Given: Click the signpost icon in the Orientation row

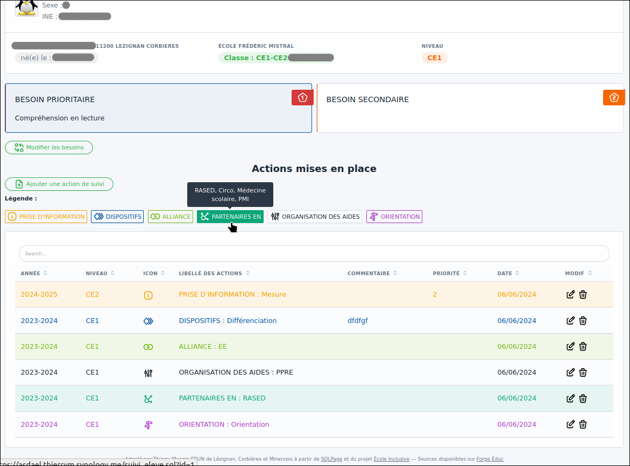Looking at the screenshot, I should coord(148,425).
